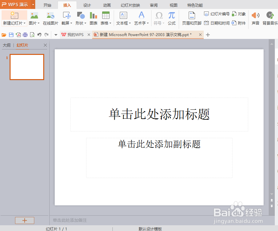Switch to the 大纲 outline panel tab
Viewport: 278px width, 231px height.
6,45
